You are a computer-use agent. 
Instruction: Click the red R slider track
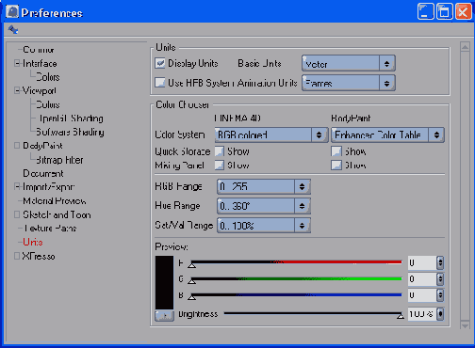pos(296,261)
